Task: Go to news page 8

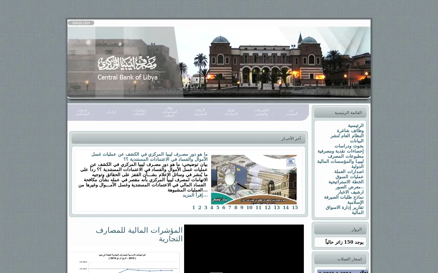Action: [x=236, y=207]
